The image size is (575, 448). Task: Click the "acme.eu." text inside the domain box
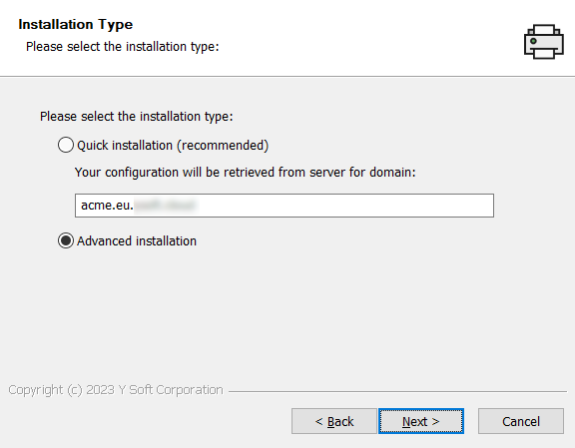point(107,206)
